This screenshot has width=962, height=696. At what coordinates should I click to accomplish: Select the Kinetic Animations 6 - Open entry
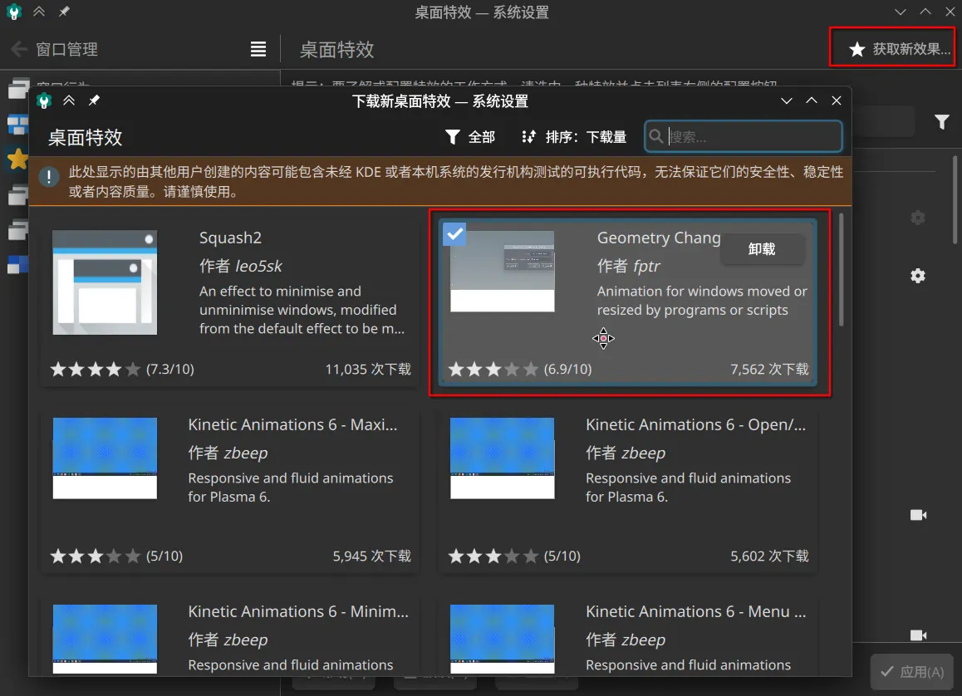click(x=627, y=489)
